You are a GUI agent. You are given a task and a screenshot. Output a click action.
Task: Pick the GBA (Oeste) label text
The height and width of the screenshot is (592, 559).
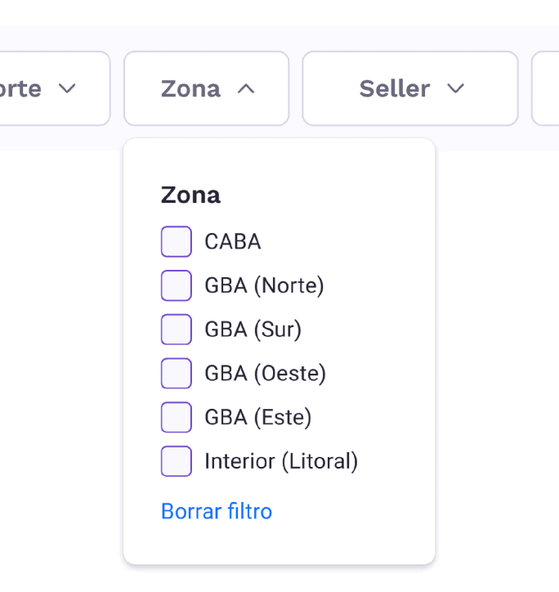pos(265,374)
